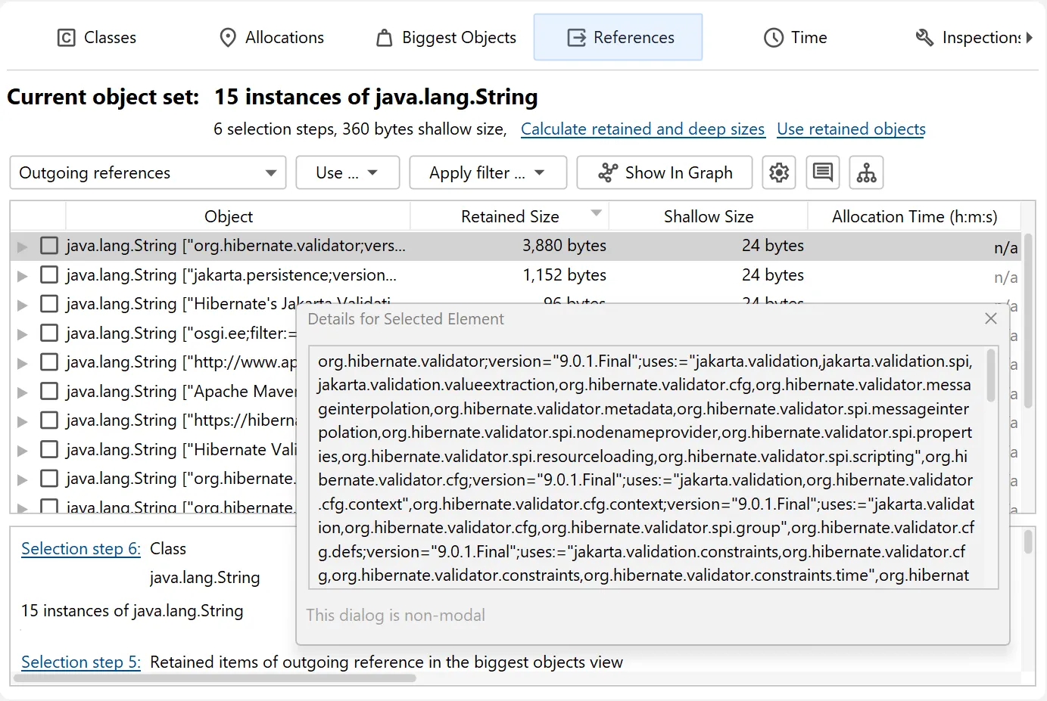Select the References tab
The height and width of the screenshot is (701, 1047).
(619, 37)
